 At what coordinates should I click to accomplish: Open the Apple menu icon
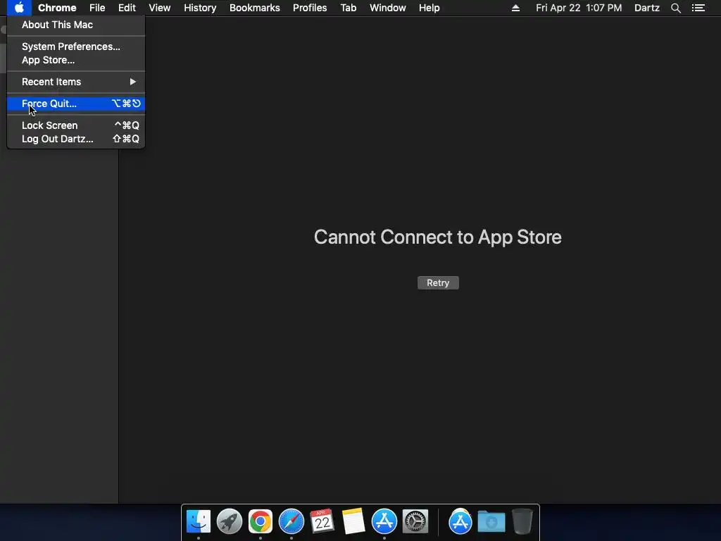tap(19, 8)
